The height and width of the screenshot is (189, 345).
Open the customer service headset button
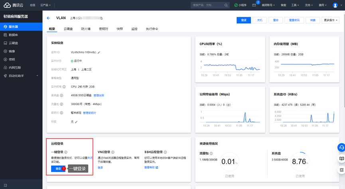click(x=341, y=148)
